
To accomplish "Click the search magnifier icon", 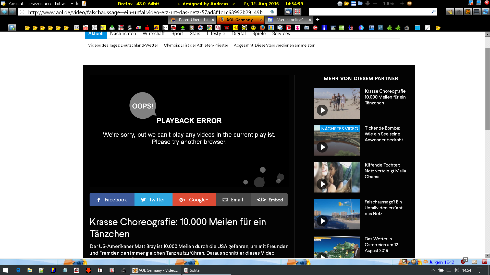I will click(x=433, y=12).
